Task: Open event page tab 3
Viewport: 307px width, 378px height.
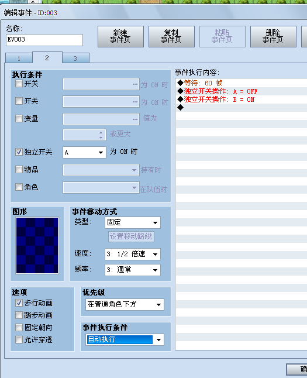Action: (x=75, y=59)
